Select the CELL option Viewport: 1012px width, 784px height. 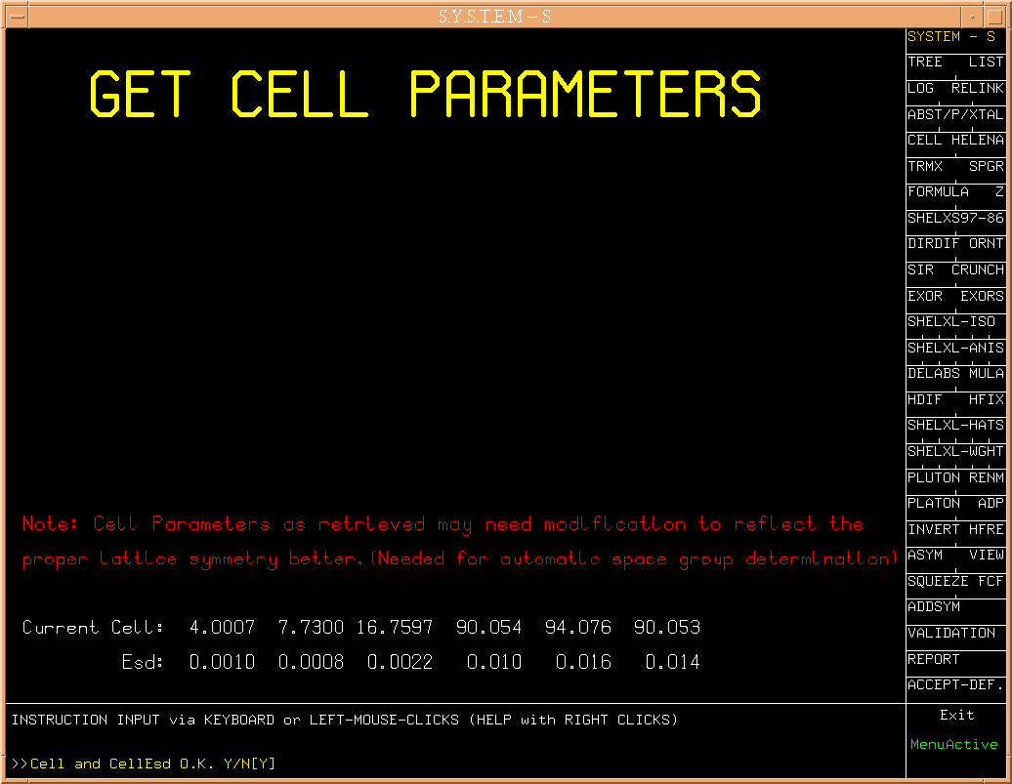pyautogui.click(x=924, y=140)
